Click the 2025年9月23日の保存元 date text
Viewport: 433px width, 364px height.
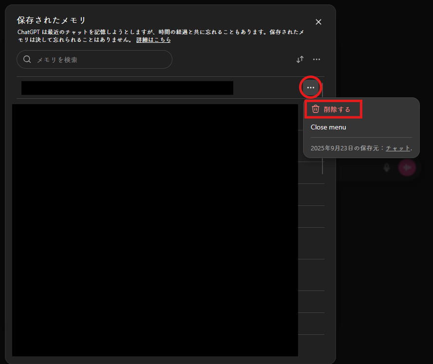click(347, 148)
